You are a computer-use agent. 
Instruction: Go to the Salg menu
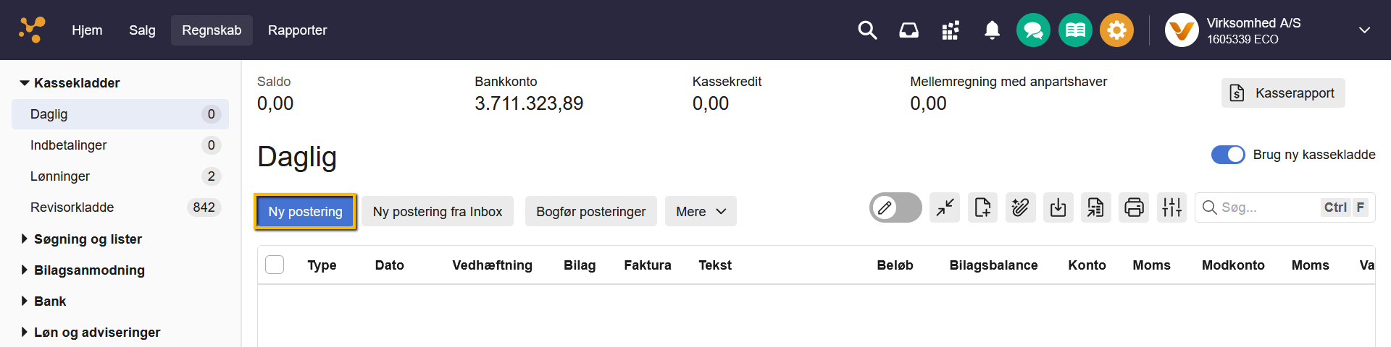[x=142, y=30]
